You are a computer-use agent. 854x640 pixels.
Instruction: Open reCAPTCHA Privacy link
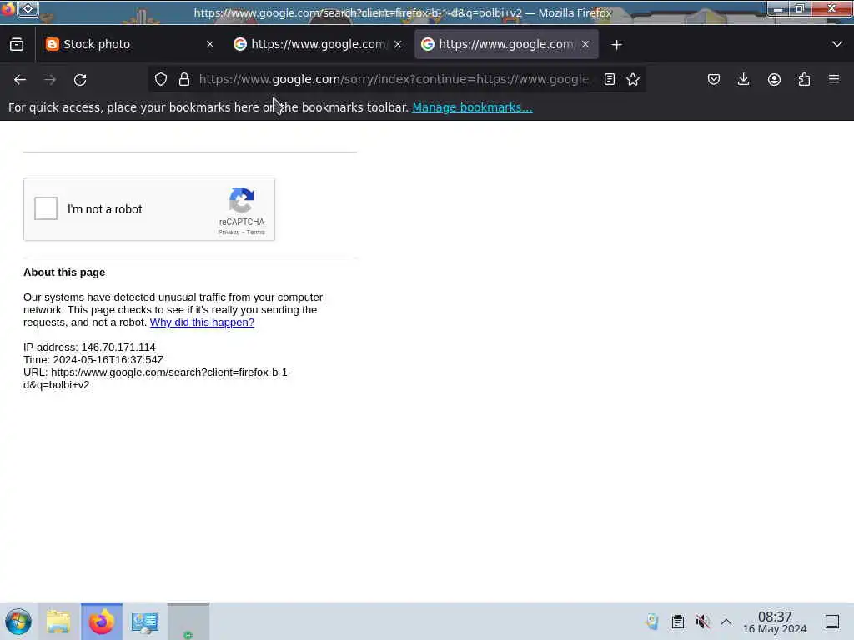click(229, 232)
